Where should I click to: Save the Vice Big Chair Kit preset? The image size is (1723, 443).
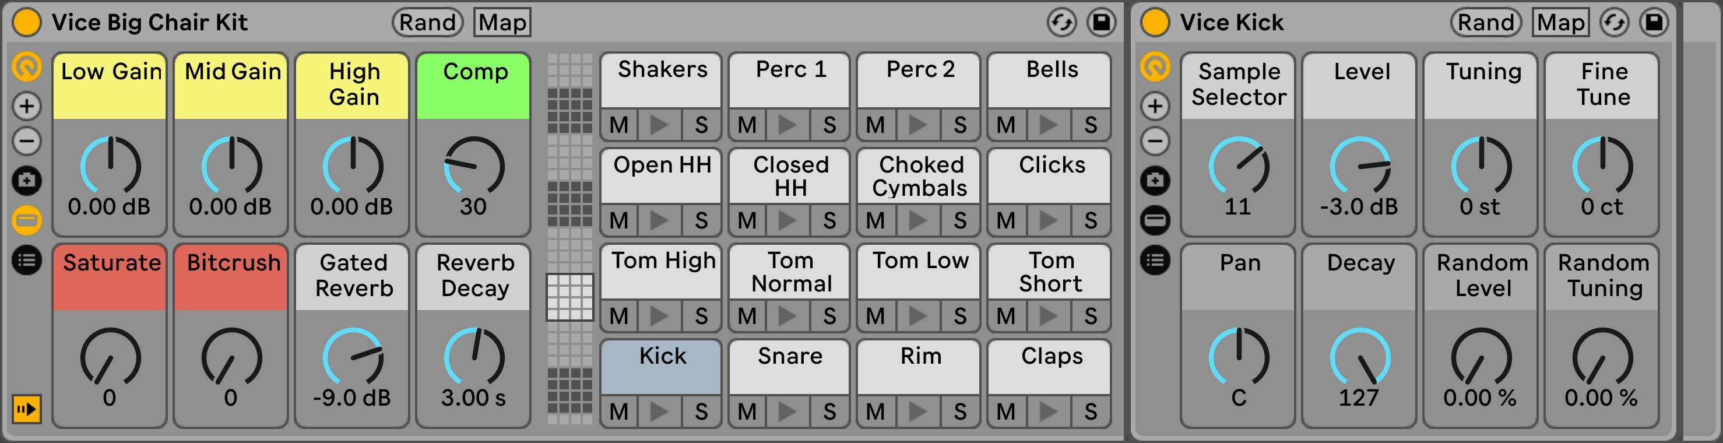point(1100,23)
